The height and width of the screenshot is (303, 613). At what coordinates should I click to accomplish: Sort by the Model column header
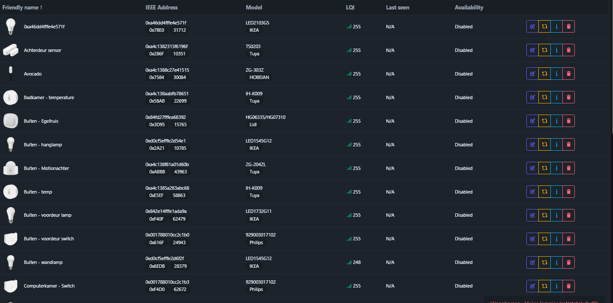tap(254, 7)
